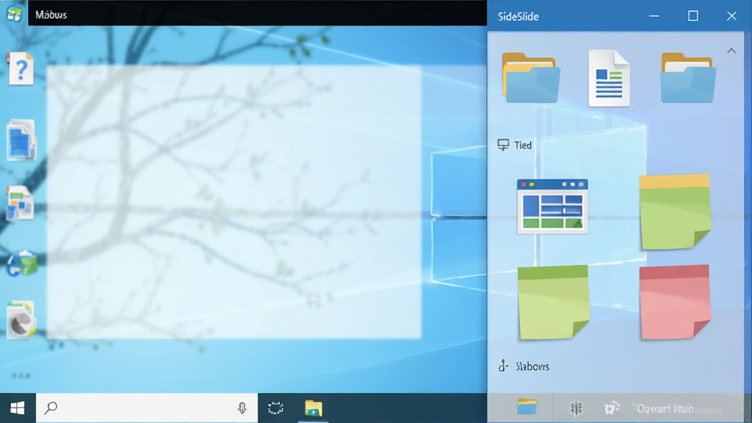
Task: Click the Mabws title in the top bar
Action: [51, 15]
